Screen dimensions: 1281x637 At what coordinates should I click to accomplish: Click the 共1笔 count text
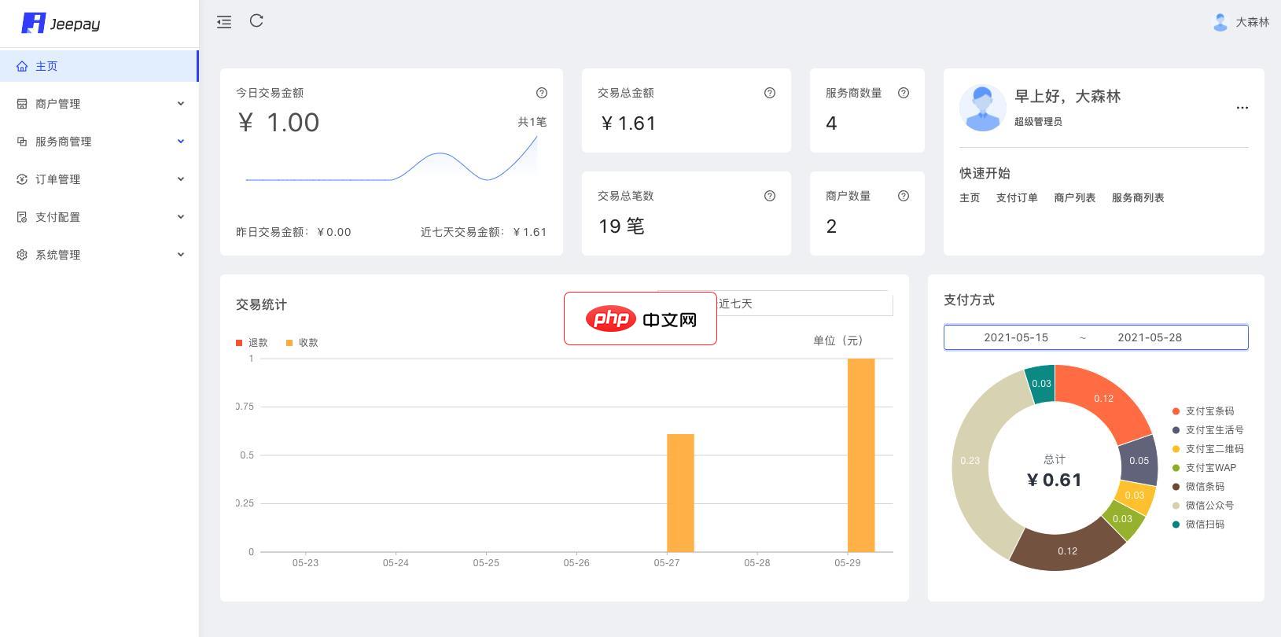click(532, 122)
